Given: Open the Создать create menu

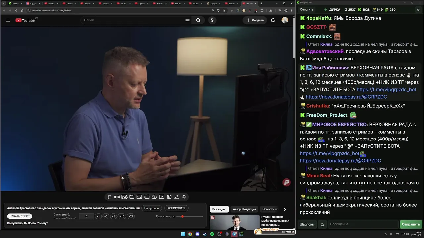Looking at the screenshot, I should (255, 20).
